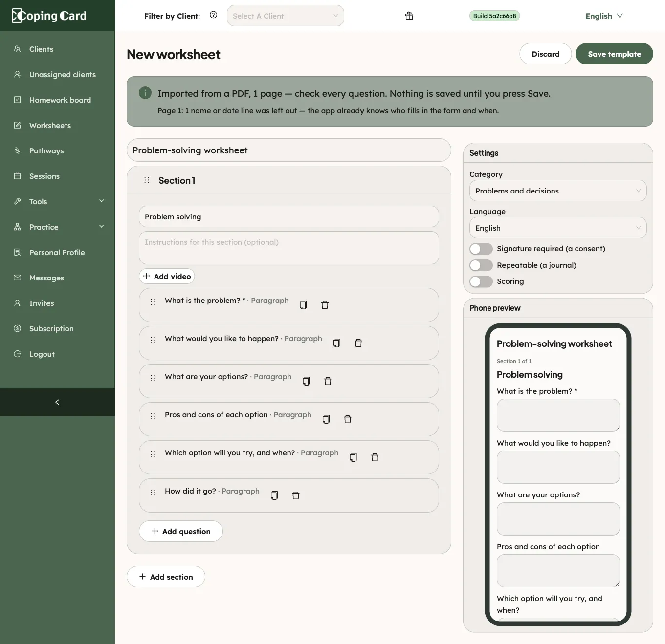Click the gift icon in the top bar
This screenshot has width=665, height=644.
(409, 16)
